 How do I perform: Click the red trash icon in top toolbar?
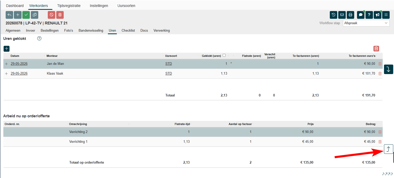point(60,15)
